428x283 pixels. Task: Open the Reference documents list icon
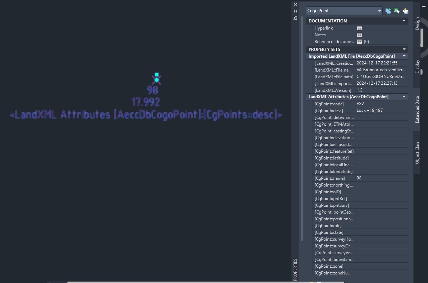(360, 41)
